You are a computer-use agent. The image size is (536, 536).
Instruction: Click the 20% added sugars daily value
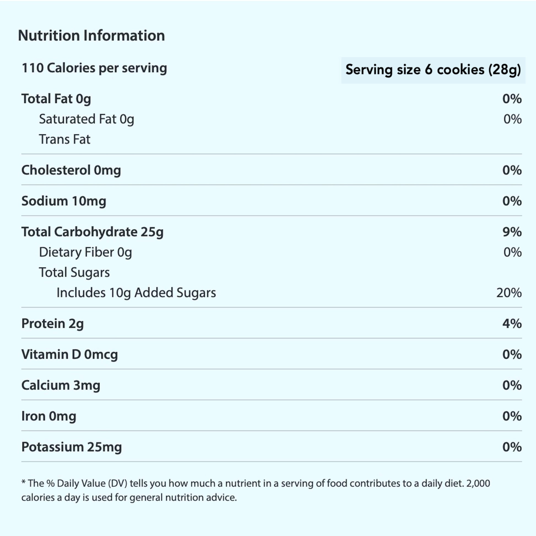[x=509, y=293]
